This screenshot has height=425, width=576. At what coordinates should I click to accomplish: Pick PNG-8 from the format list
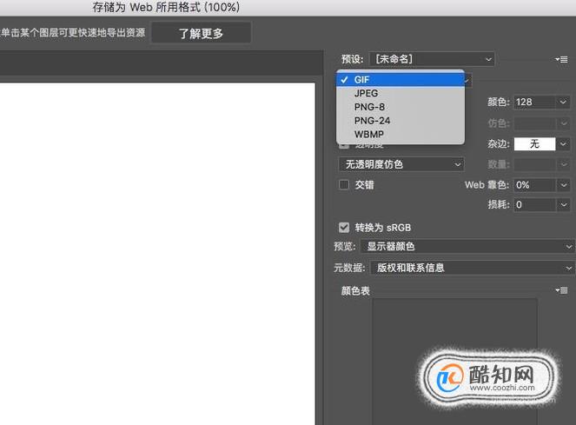tap(401, 107)
